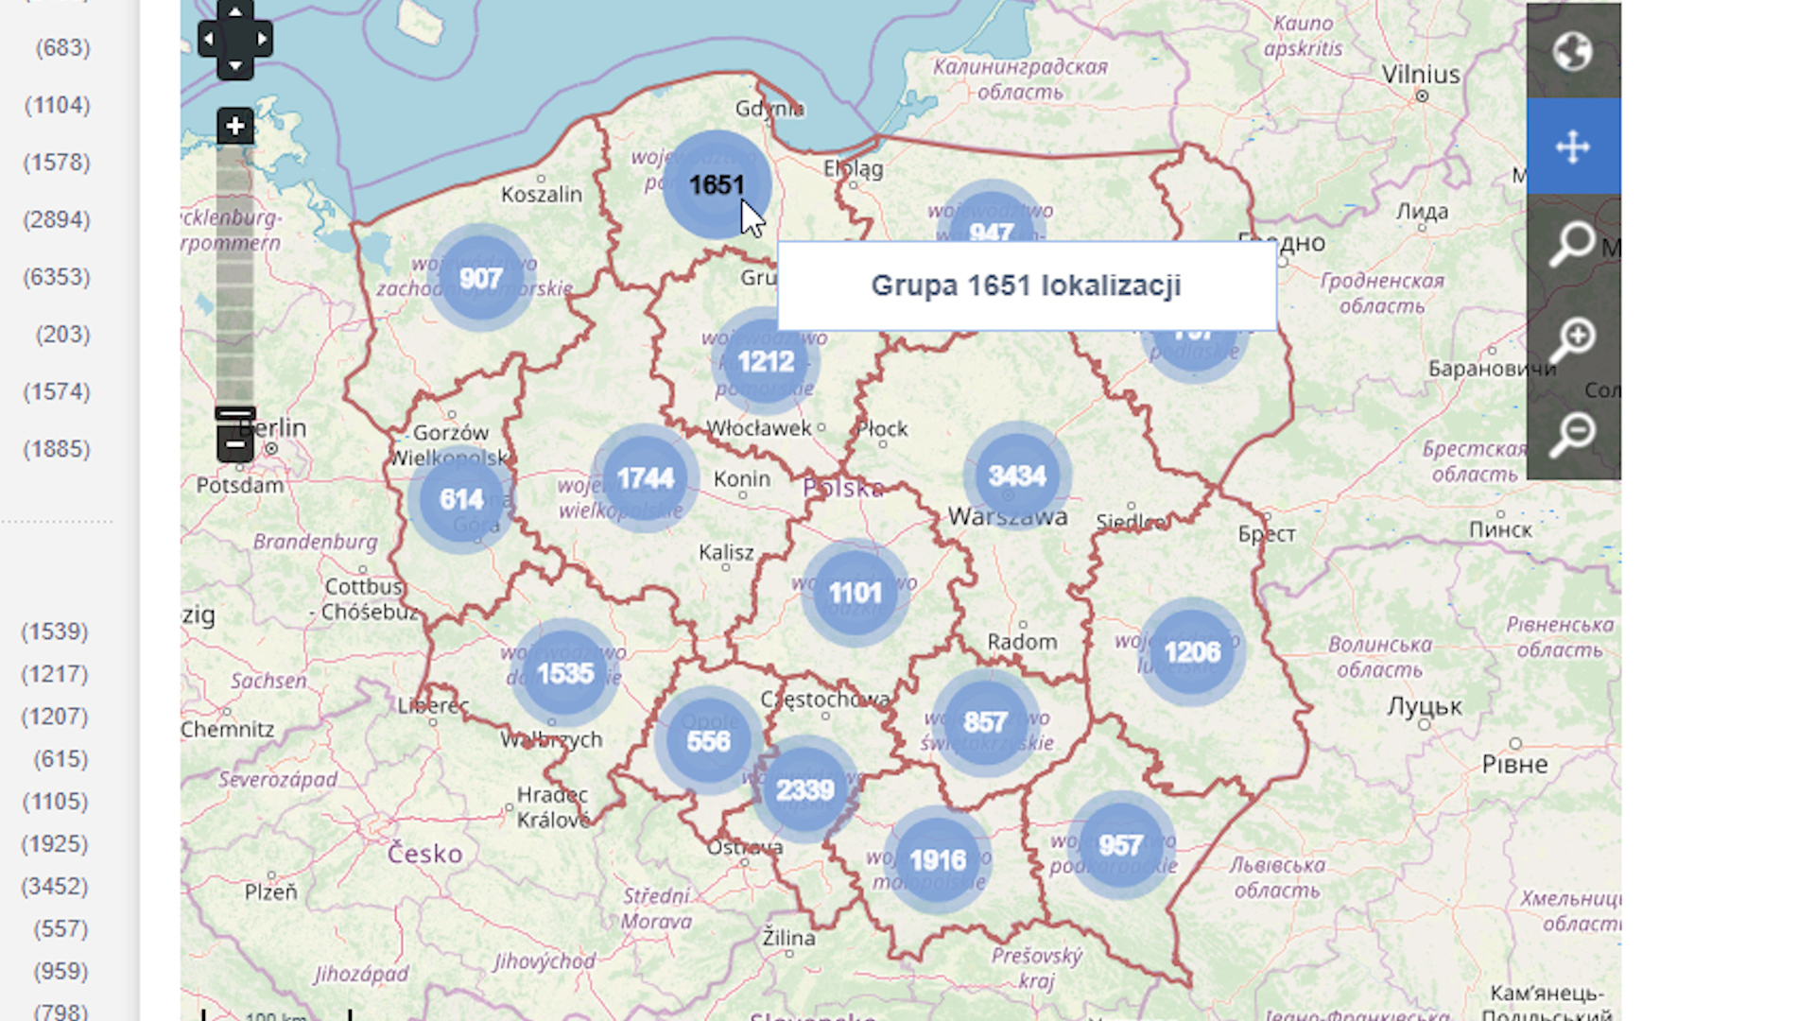Screen dimensions: 1815x1021
Task: Click the (1539) count in sidebar
Action: tap(56, 632)
